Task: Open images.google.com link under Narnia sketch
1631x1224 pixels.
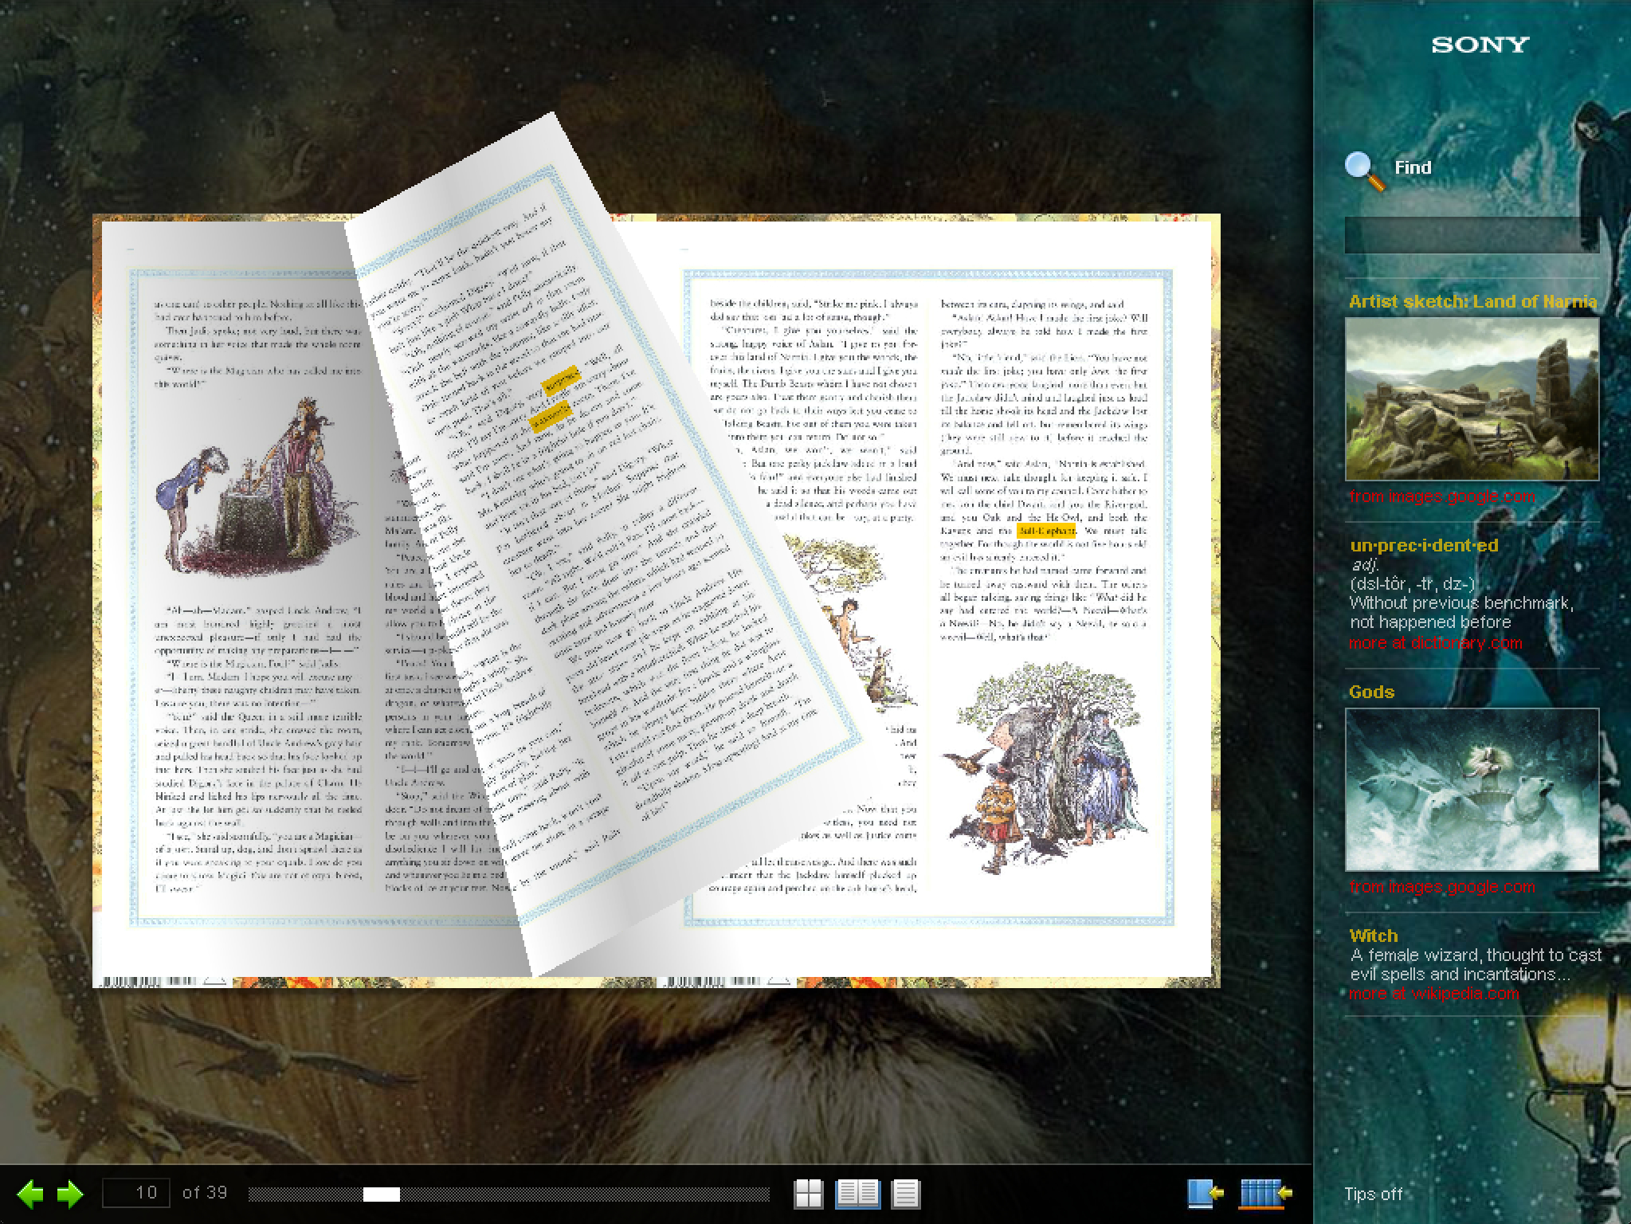Action: pyautogui.click(x=1441, y=496)
